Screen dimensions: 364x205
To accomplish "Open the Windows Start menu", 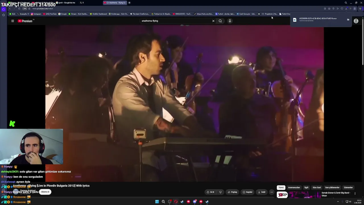I will tap(157, 202).
